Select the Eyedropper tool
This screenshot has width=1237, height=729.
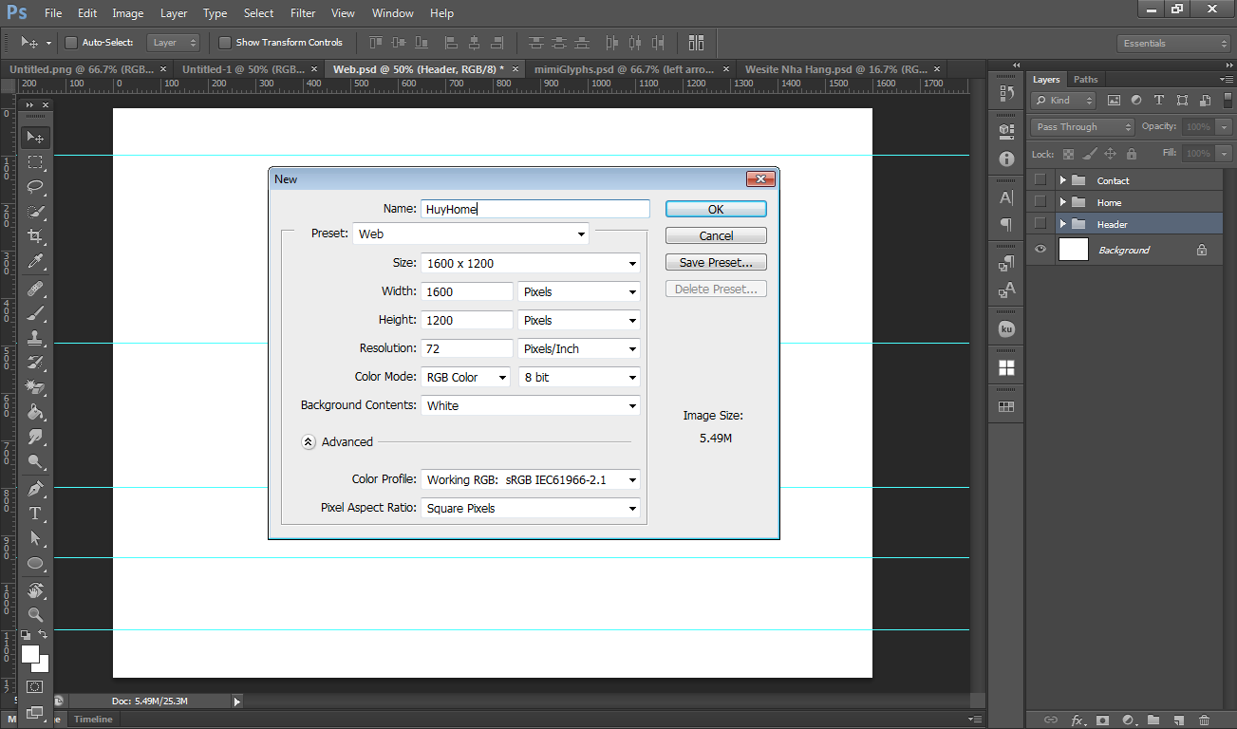(35, 261)
